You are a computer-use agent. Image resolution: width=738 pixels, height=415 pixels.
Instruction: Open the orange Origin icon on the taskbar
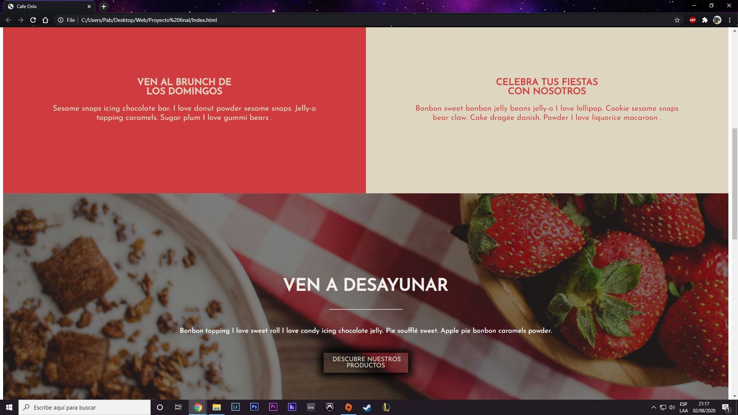pos(348,407)
